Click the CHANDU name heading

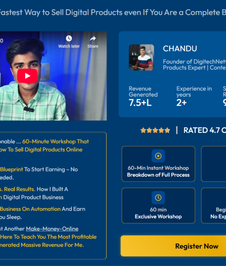pos(180,49)
